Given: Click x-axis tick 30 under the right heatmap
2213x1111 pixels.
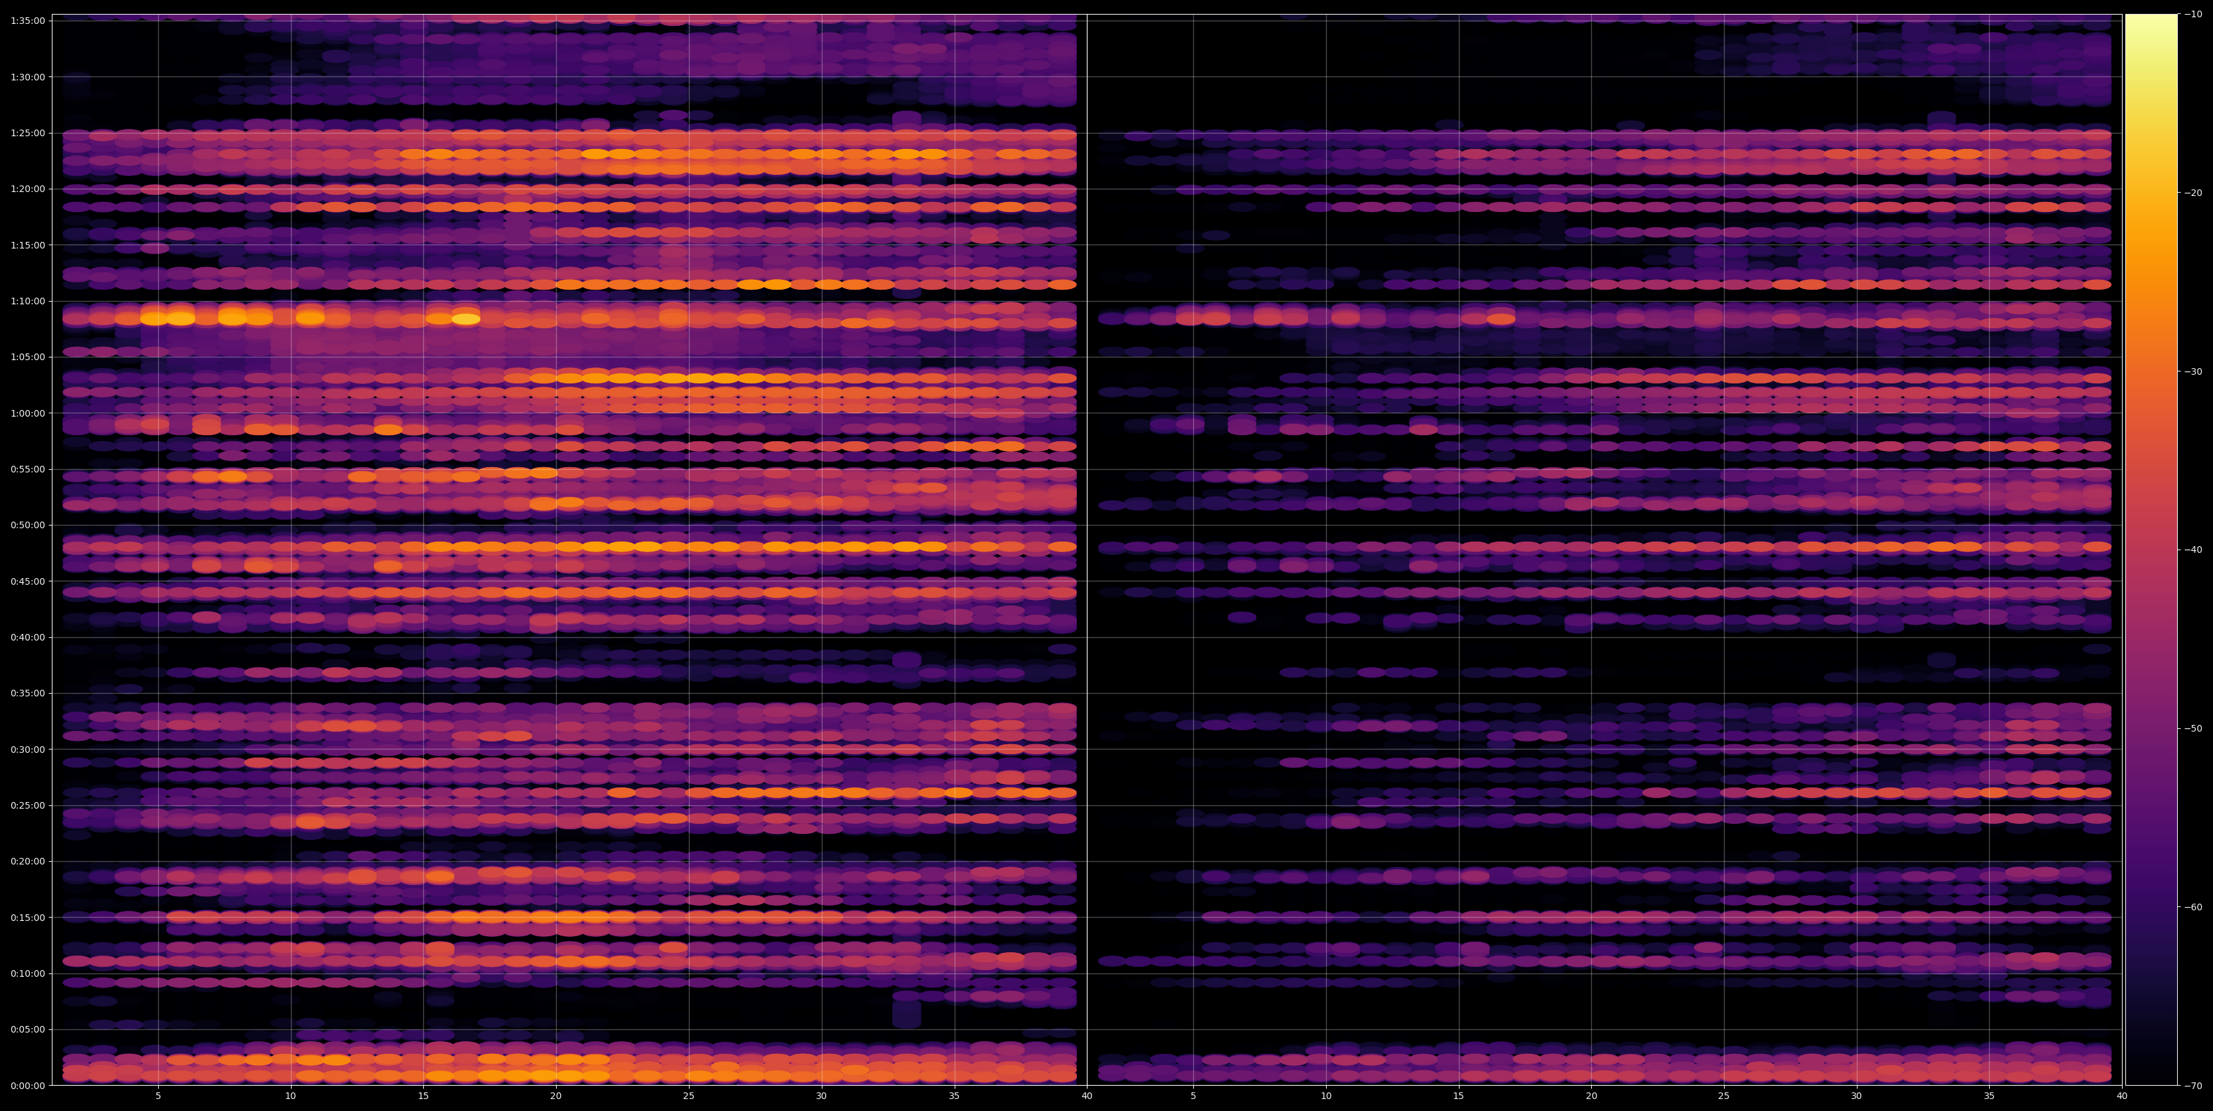Looking at the screenshot, I should (x=1856, y=1096).
